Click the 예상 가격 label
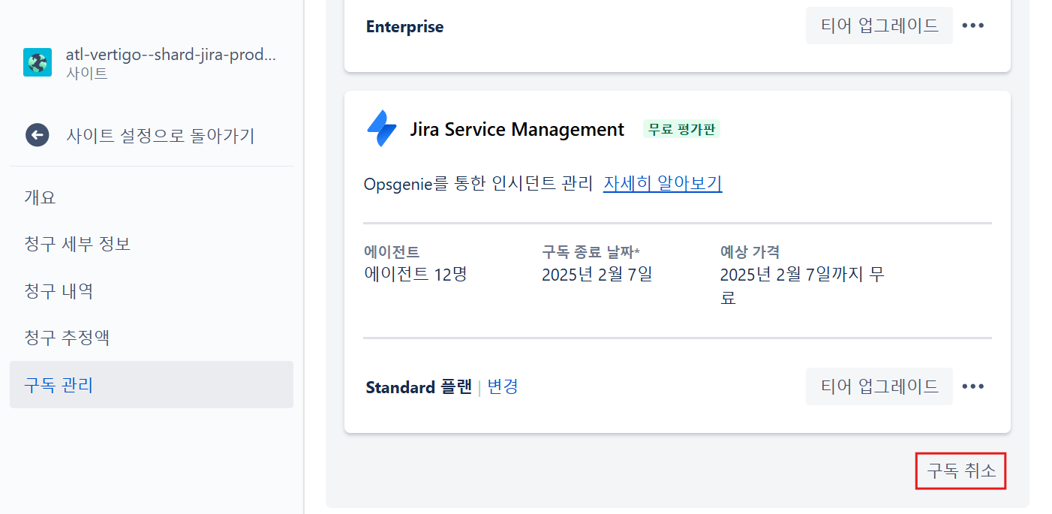Screen dimensions: 1052x514 750,252
